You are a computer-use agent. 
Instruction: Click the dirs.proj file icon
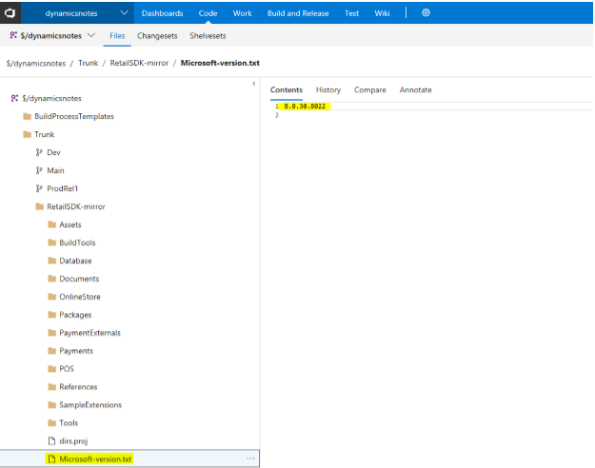point(51,440)
